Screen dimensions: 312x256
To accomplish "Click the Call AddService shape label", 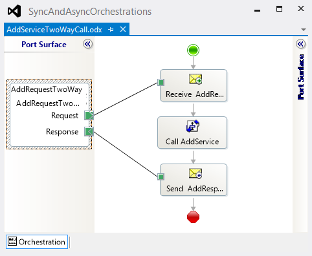I will click(192, 142).
